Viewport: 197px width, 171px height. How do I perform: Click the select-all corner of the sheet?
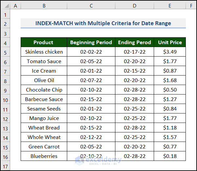[x=5, y=6]
